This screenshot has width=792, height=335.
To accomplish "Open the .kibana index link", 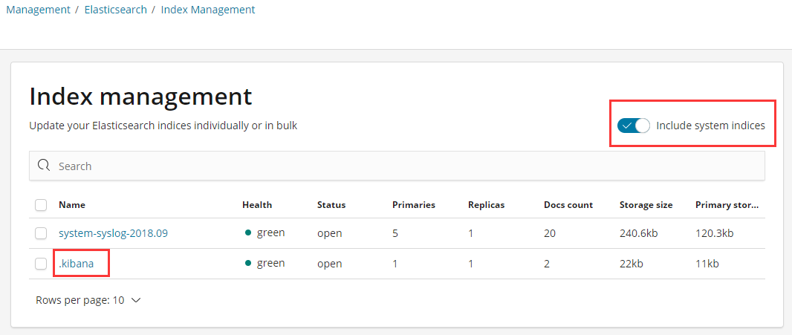I will [x=76, y=264].
